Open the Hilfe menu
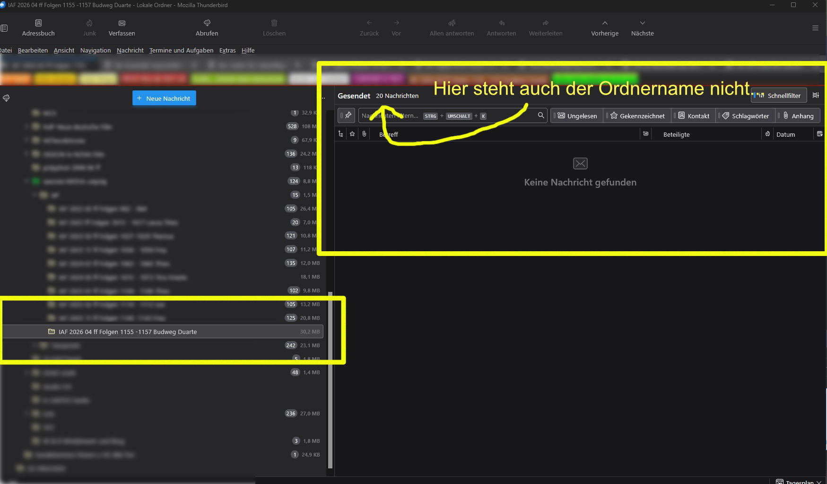This screenshot has height=484, width=827. [248, 51]
